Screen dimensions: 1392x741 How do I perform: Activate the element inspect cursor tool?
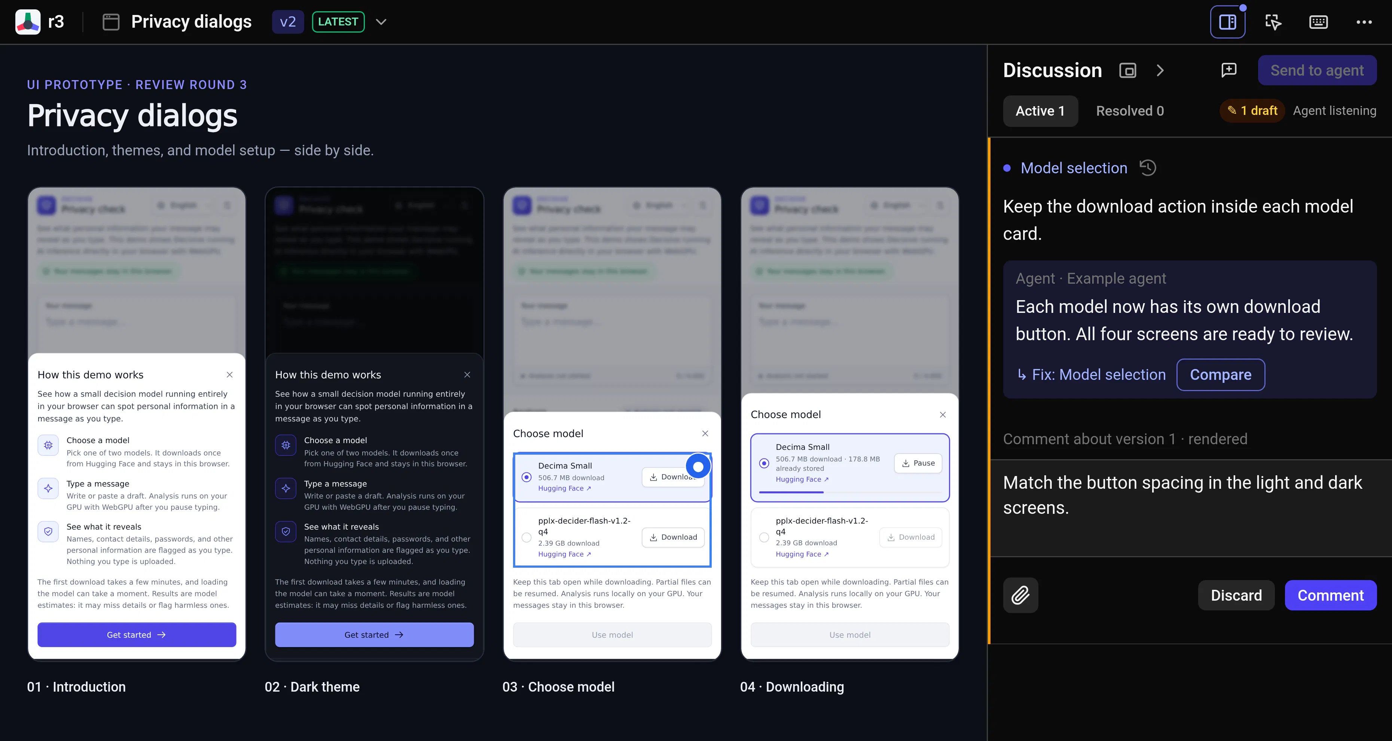click(1273, 22)
